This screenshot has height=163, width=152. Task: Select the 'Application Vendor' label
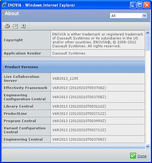click(22, 53)
